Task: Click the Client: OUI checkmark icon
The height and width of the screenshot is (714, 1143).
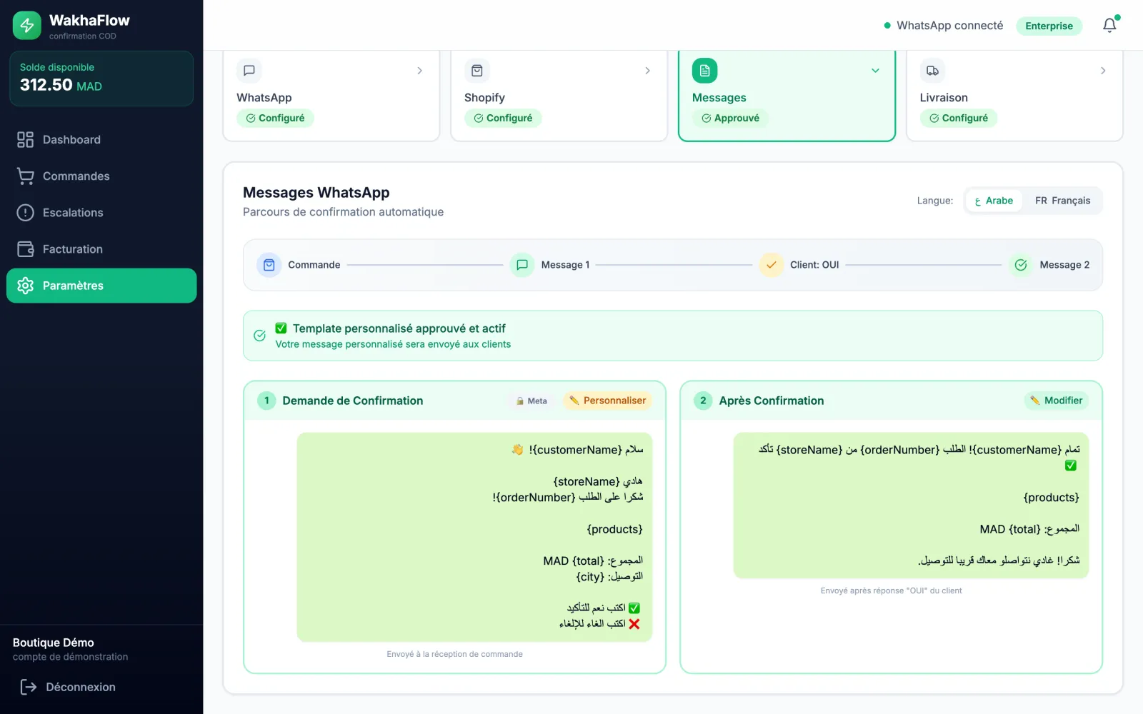Action: pyautogui.click(x=772, y=265)
